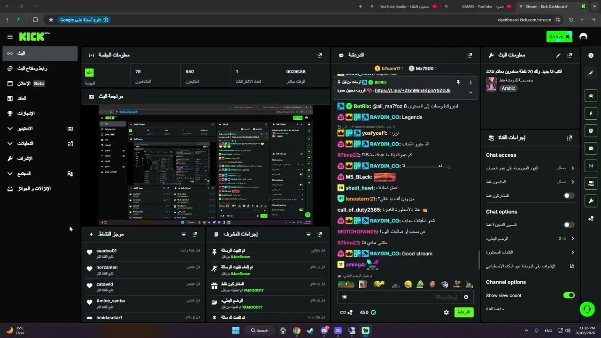Open رابط ومفتاح البث stream key page
Image resolution: width=601 pixels, height=338 pixels.
point(40,69)
